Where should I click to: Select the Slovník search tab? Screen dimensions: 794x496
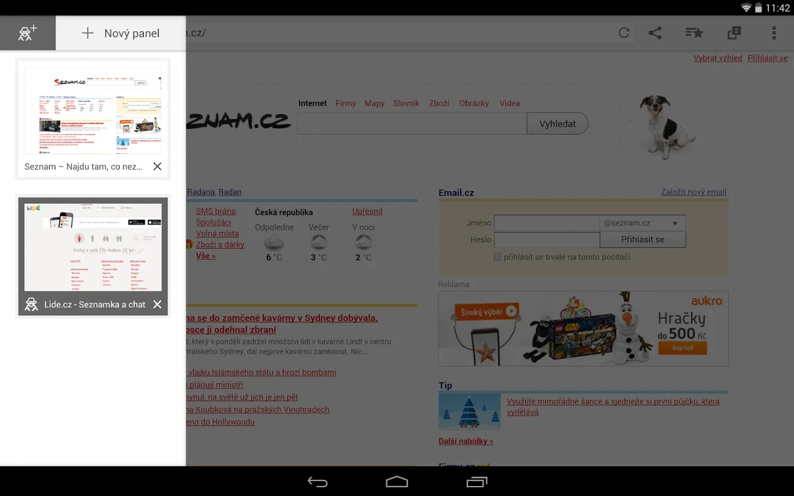tap(406, 103)
